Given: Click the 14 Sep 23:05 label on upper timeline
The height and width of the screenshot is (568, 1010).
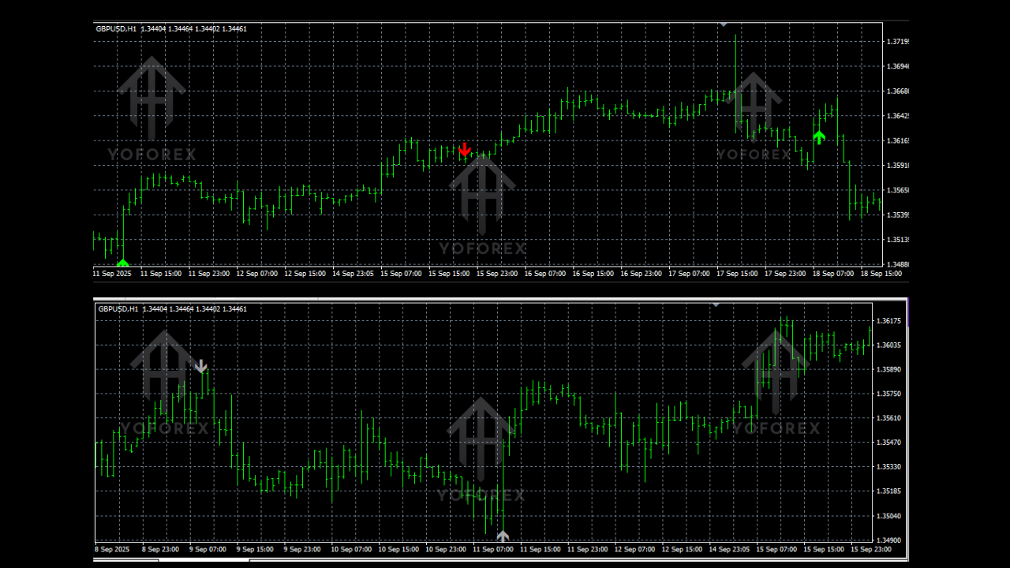Looking at the screenshot, I should click(x=352, y=274).
